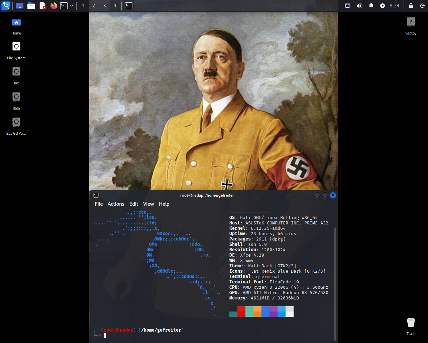
Task: Open the View menu in qterminal
Action: [x=148, y=204]
